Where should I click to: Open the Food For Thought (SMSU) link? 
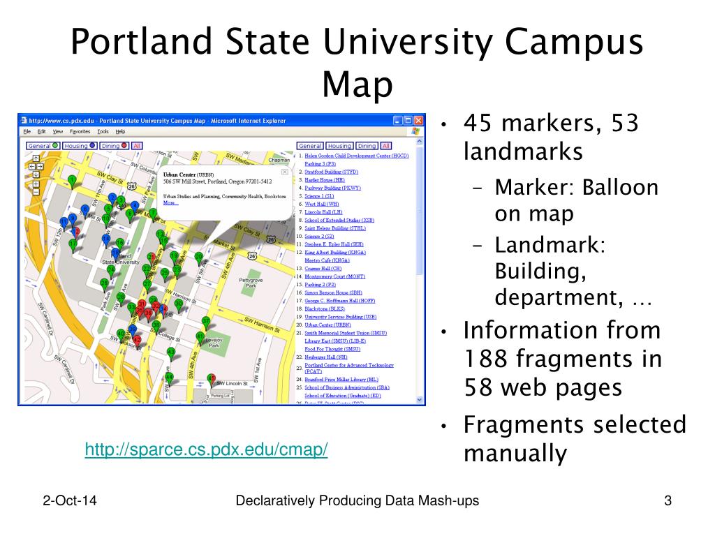[332, 349]
